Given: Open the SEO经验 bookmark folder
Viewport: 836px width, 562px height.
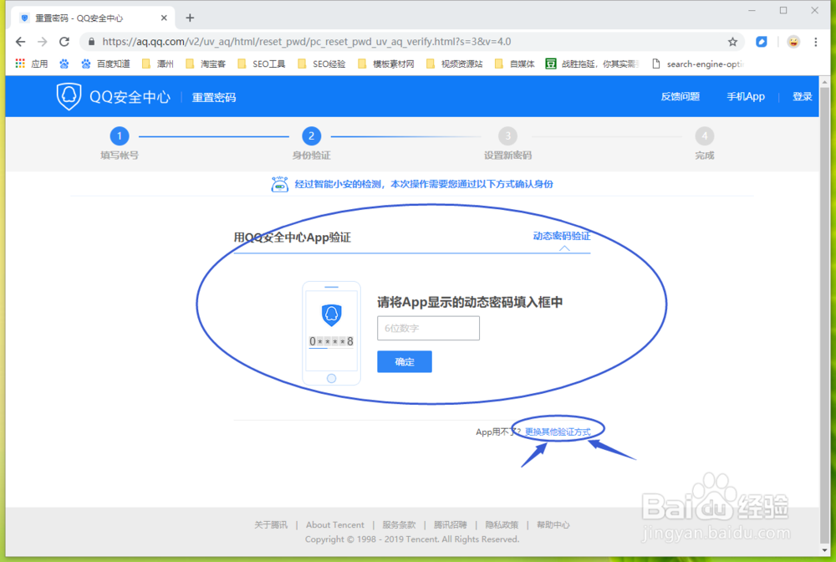Looking at the screenshot, I should 322,64.
